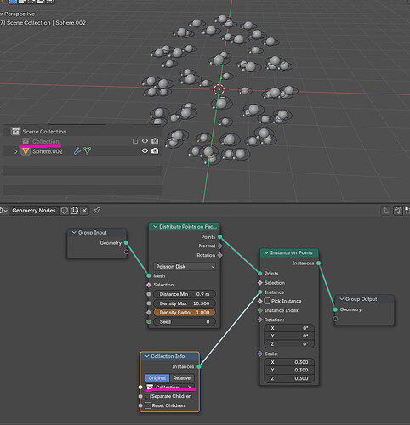The height and width of the screenshot is (425, 410).
Task: Hide Collection using its eye icon
Action: click(x=145, y=141)
